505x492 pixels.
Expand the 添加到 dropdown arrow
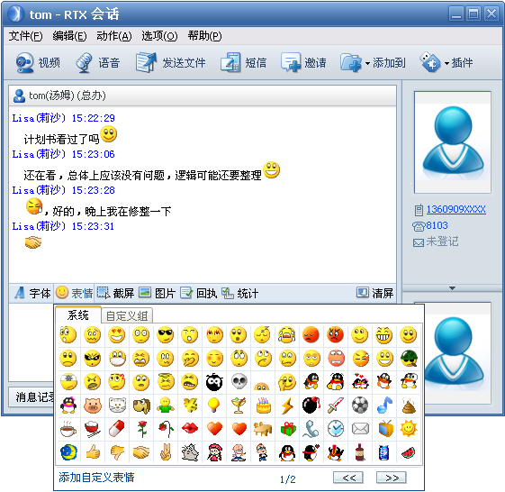(x=367, y=63)
